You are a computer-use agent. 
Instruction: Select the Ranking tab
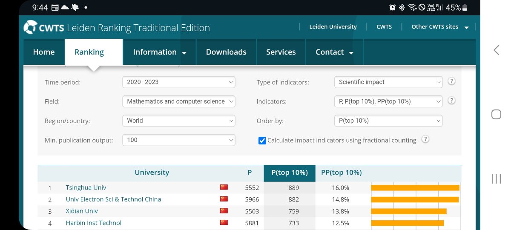click(94, 52)
